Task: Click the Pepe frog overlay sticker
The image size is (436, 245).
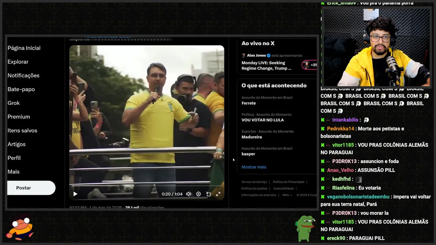Action: point(305,228)
